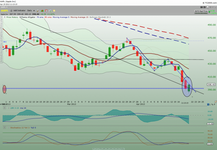Viewport: 217px width, 150px height.
Task: Click the BATS Real-Time data feed button
Action: pyautogui.click(x=201, y=11)
